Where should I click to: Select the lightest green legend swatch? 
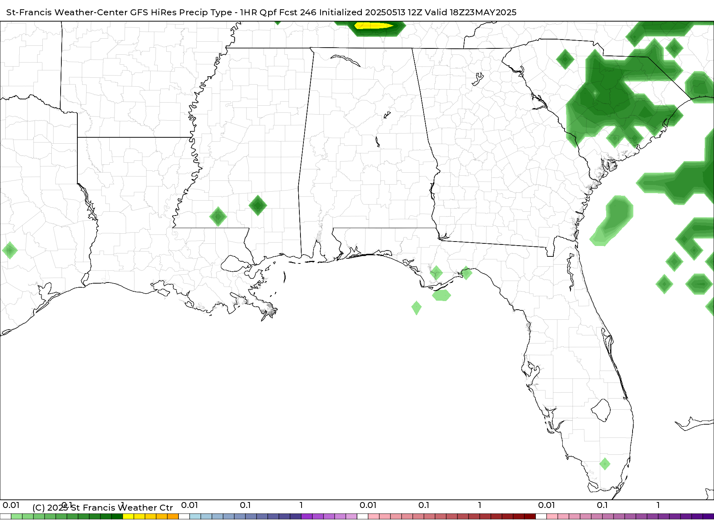click(x=17, y=517)
